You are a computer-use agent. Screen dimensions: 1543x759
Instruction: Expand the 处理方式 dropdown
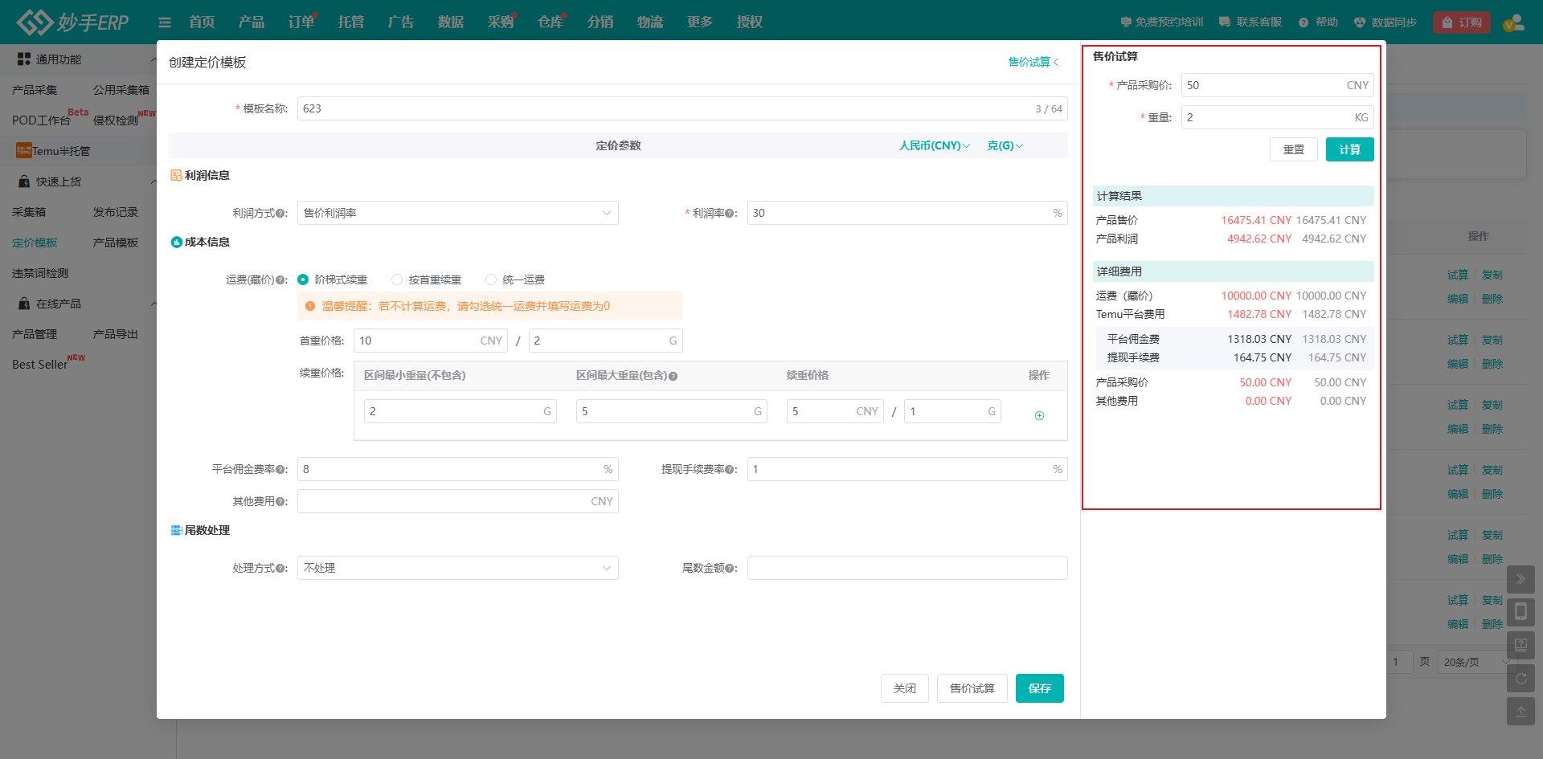click(457, 568)
